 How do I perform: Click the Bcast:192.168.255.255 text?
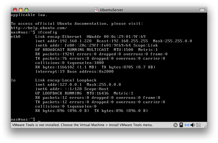pyautogui.click(x=122, y=41)
